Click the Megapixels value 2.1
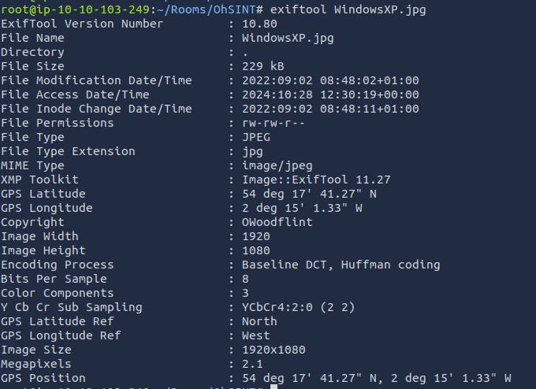The image size is (536, 389). [252, 364]
